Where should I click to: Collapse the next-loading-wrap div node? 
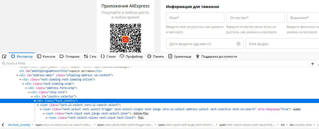pyautogui.click(x=23, y=84)
